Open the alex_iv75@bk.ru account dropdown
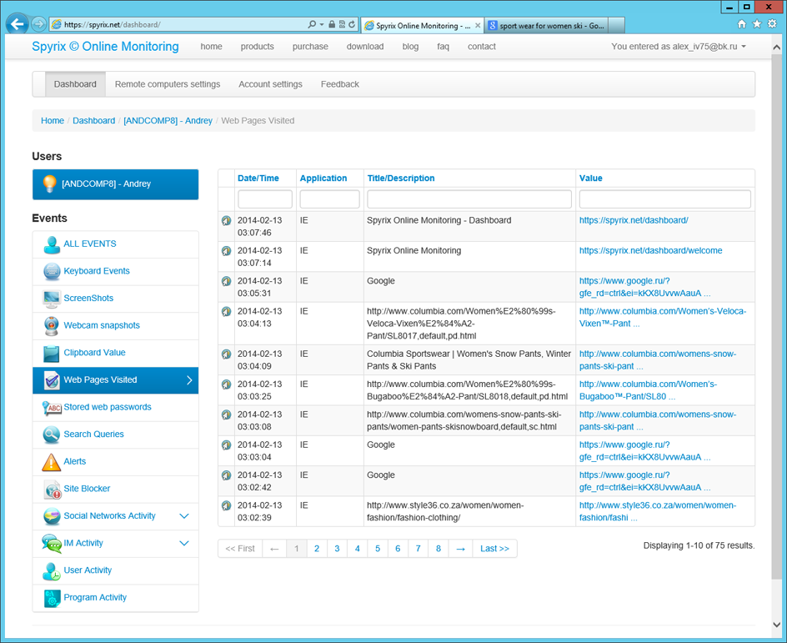The height and width of the screenshot is (643, 787). coord(678,47)
